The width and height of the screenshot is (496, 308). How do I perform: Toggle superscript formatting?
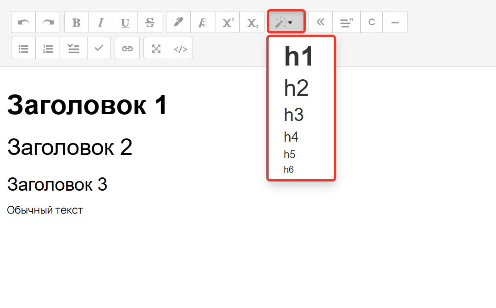coord(227,22)
